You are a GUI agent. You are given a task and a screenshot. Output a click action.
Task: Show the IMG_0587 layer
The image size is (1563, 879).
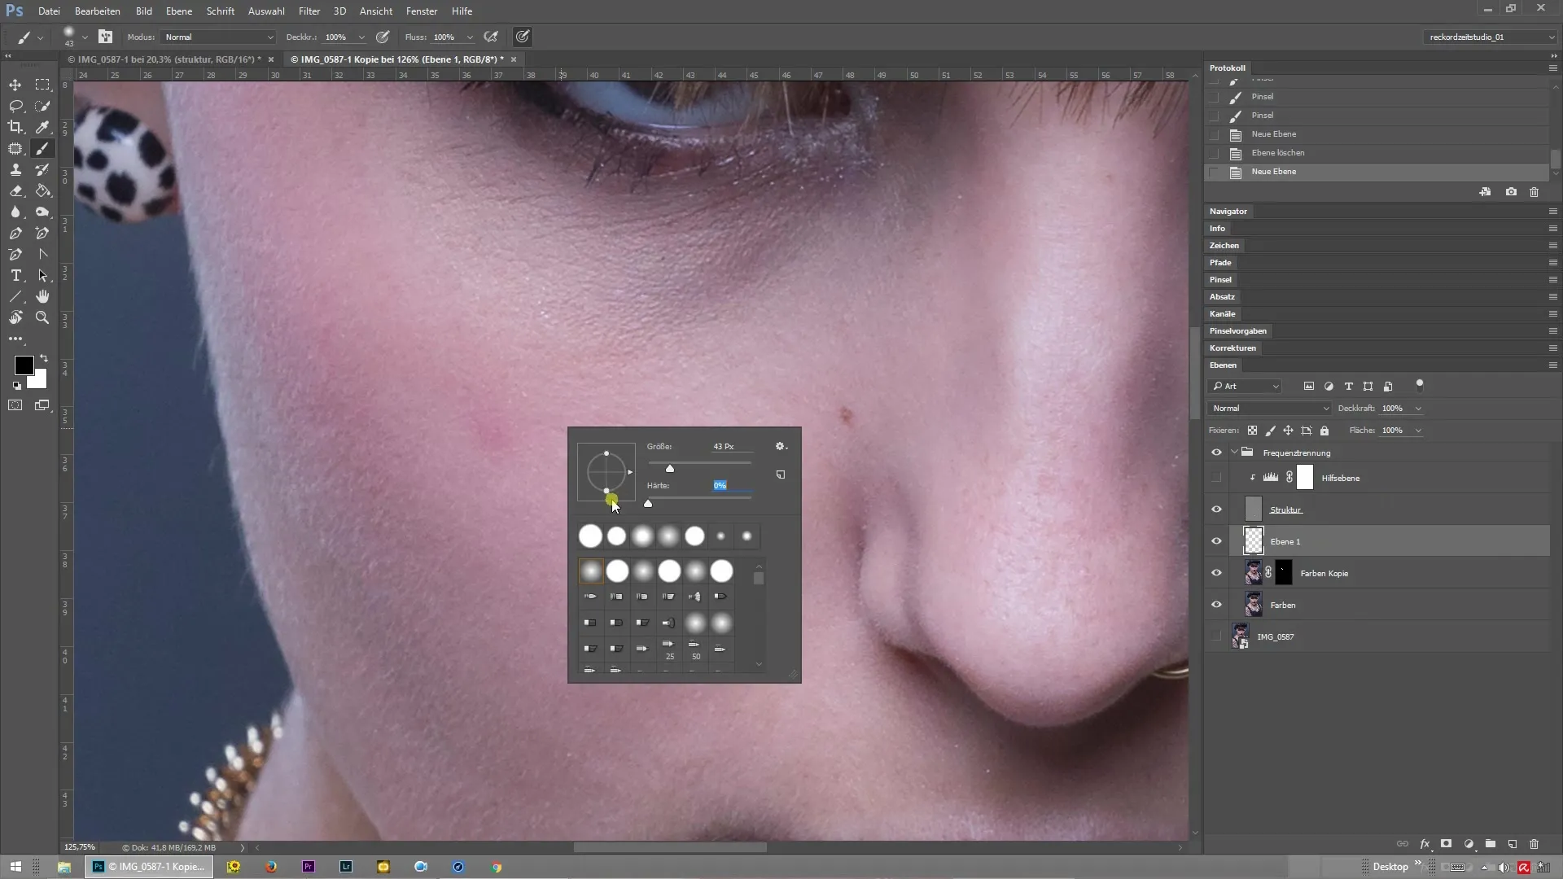pyautogui.click(x=1216, y=636)
